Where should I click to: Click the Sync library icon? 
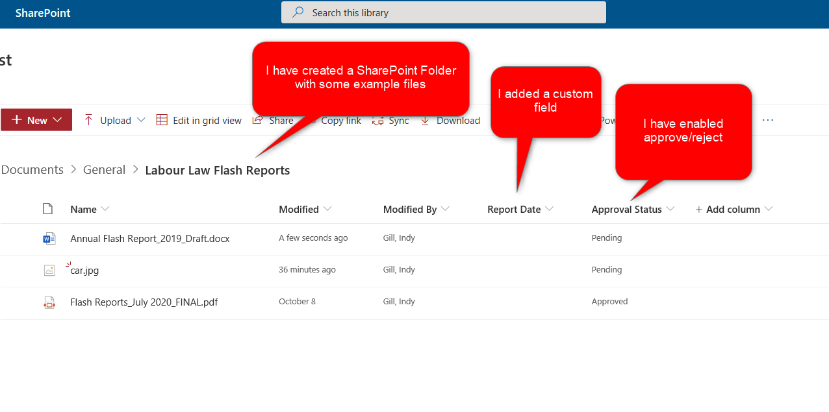(377, 120)
